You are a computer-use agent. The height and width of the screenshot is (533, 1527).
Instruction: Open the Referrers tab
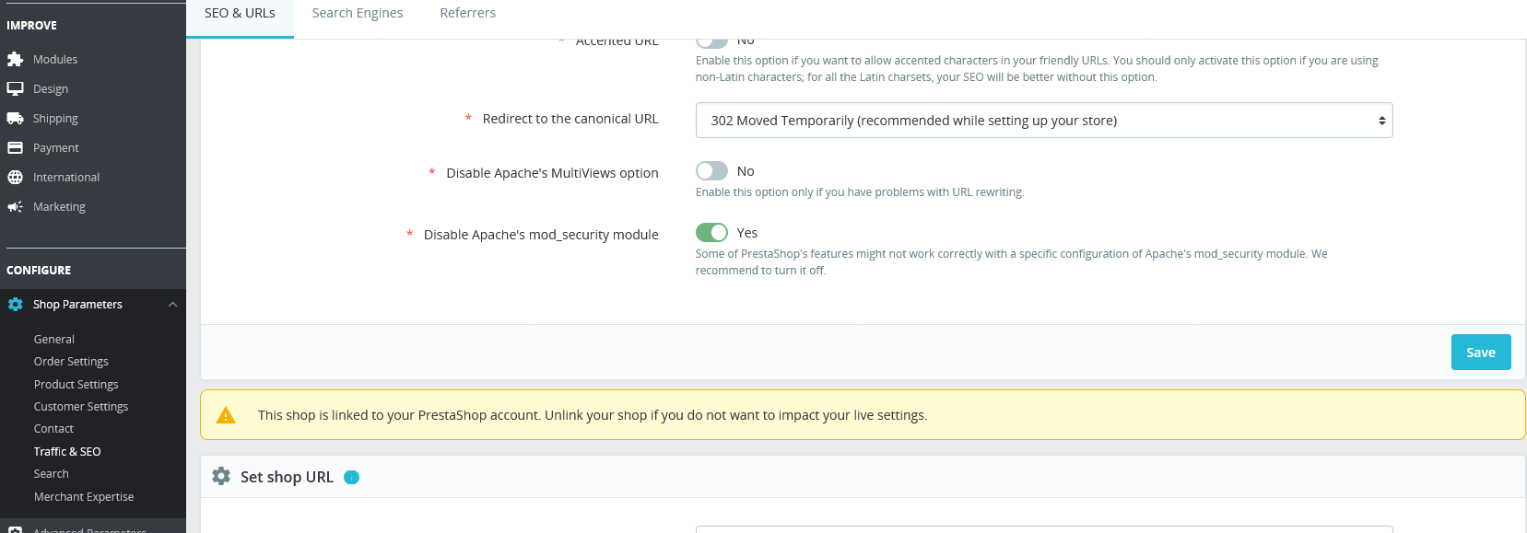pyautogui.click(x=467, y=13)
